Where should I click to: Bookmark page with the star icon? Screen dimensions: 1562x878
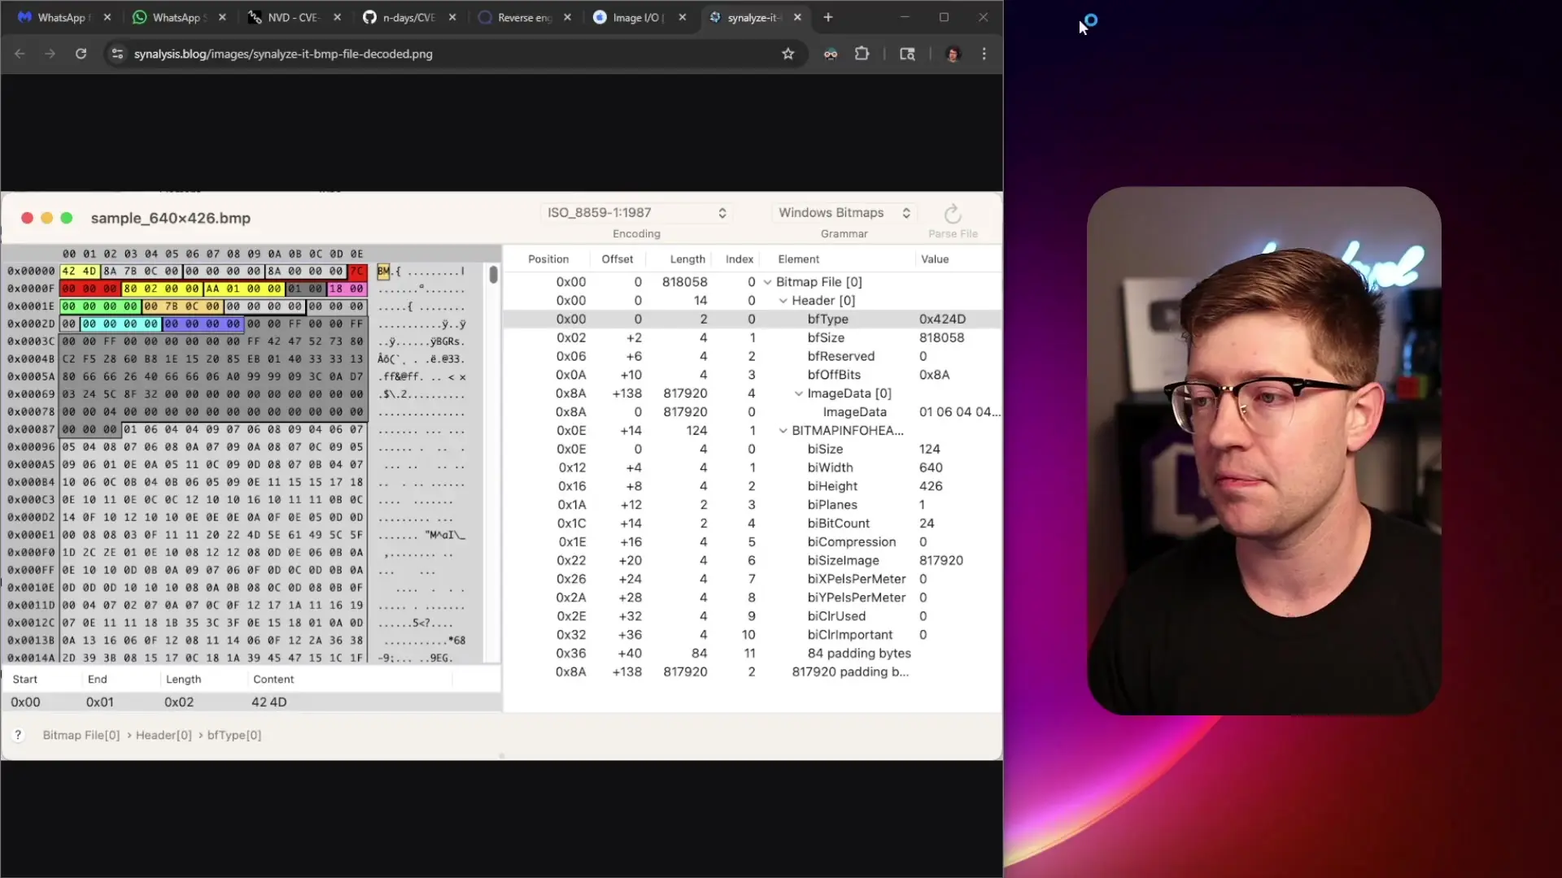[788, 54]
